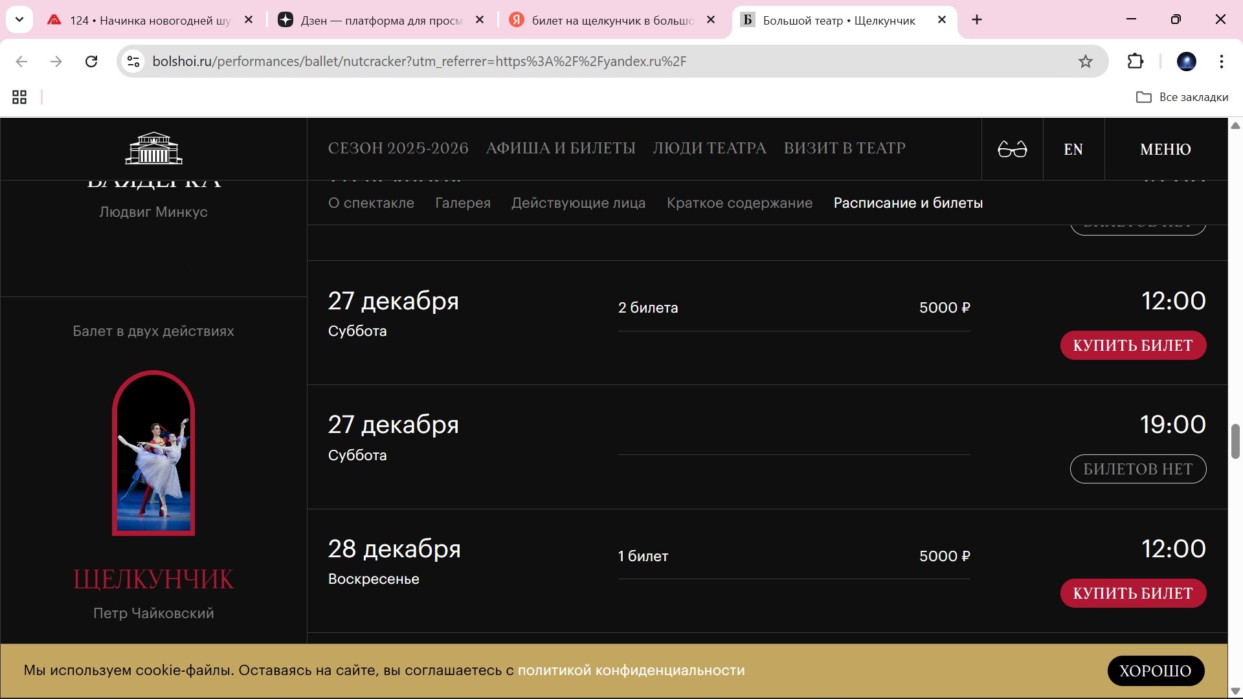
Task: Accept cookies with ХОРОШО button
Action: point(1155,671)
